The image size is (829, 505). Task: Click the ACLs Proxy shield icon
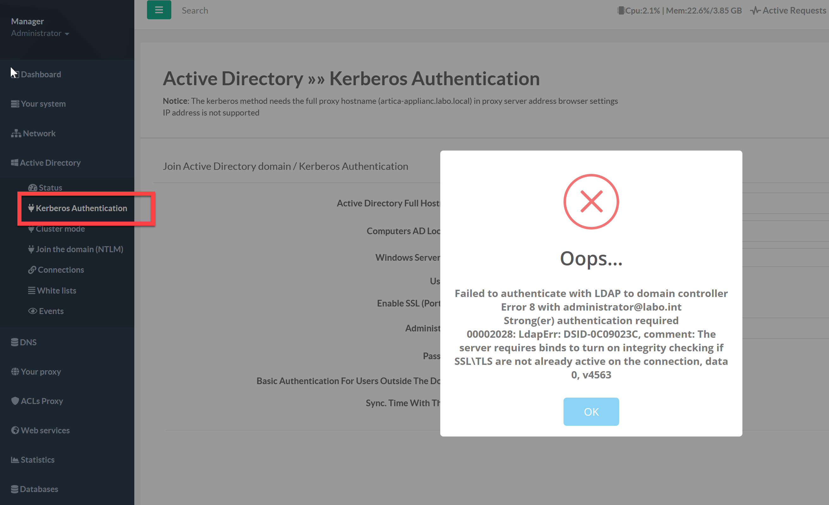(15, 401)
